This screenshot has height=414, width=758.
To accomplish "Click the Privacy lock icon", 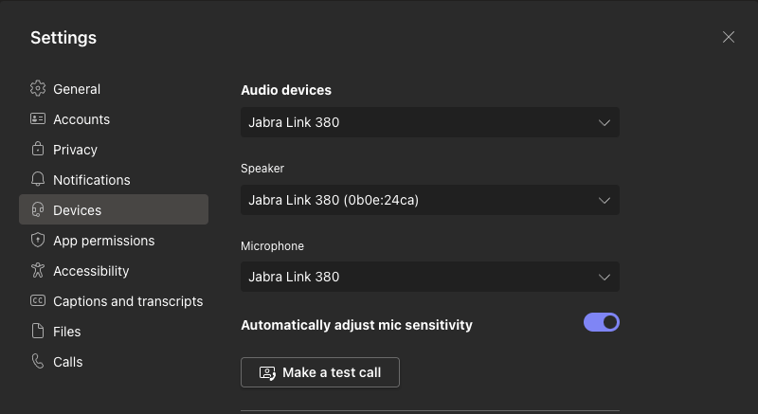I will 38,149.
